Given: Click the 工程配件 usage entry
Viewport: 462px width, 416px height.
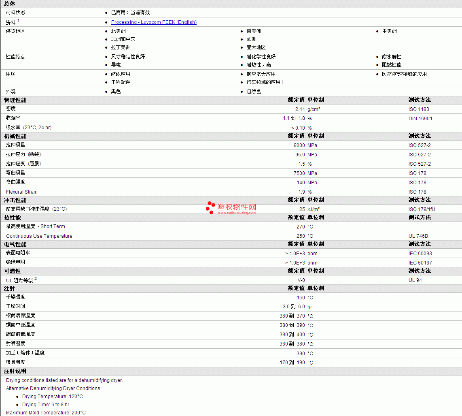Looking at the screenshot, I should 121,82.
